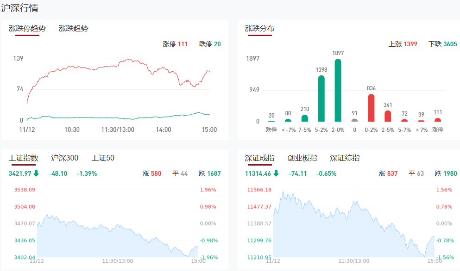Click the 上证指数 tab
Image resolution: width=460 pixels, height=271 pixels.
point(23,158)
